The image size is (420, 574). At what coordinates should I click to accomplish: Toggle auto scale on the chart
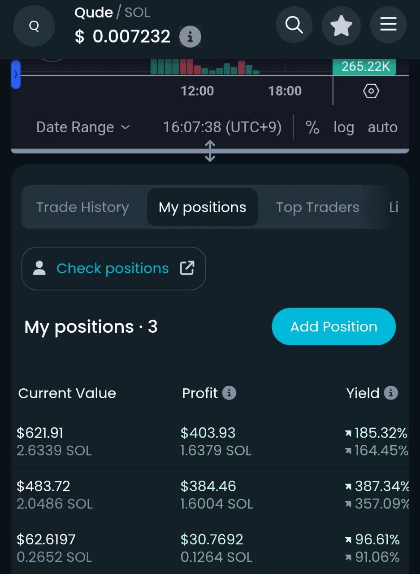coord(382,127)
